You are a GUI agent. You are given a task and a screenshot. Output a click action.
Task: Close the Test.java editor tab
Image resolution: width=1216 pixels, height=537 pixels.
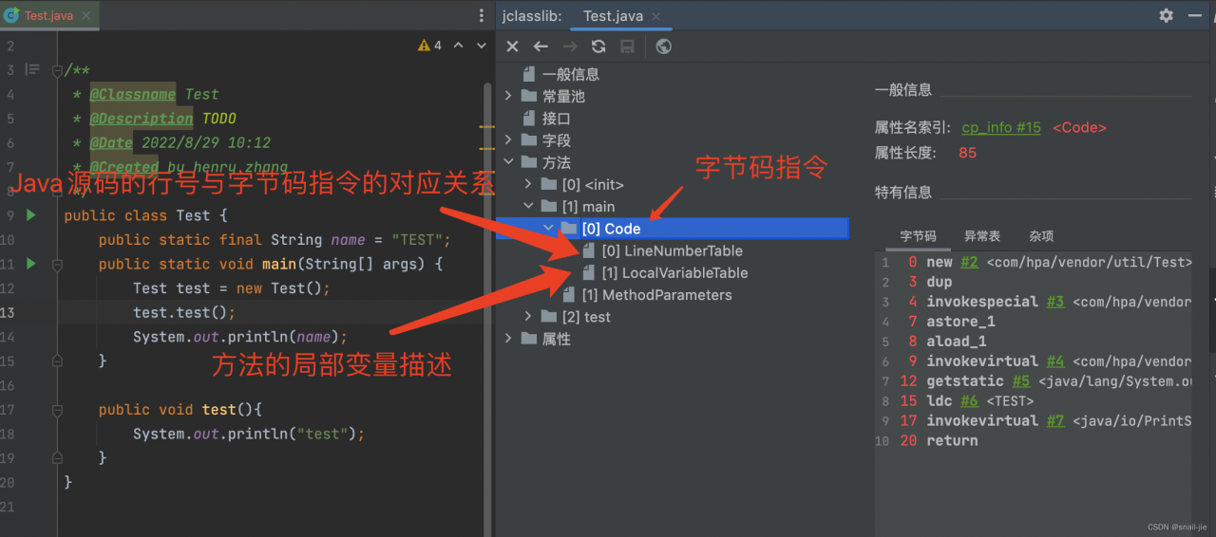coord(87,16)
